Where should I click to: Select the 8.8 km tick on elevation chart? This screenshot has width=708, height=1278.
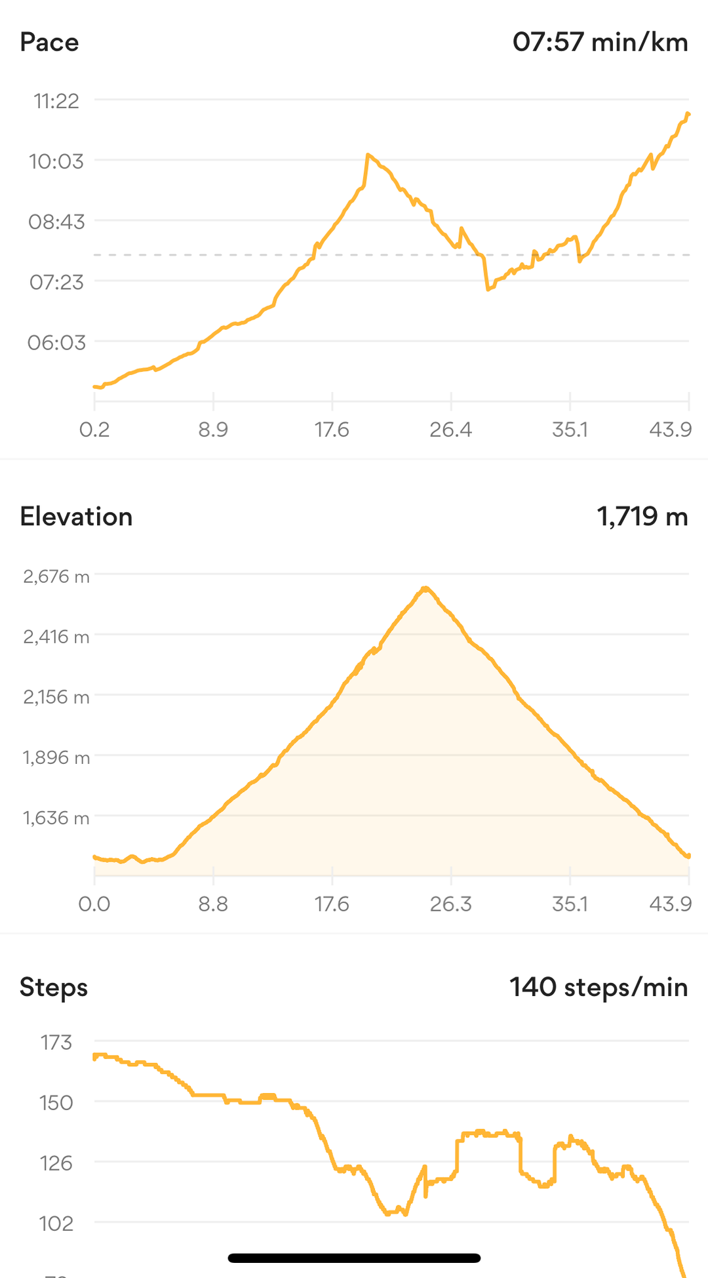[213, 904]
